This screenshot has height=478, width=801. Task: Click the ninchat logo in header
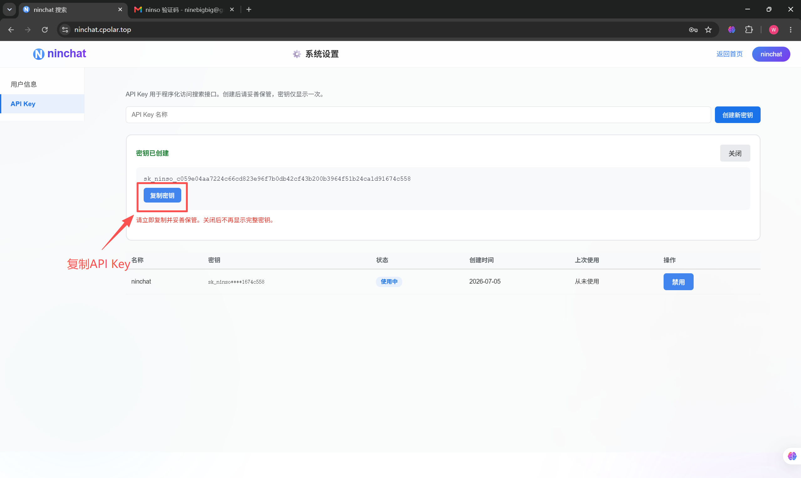59,54
